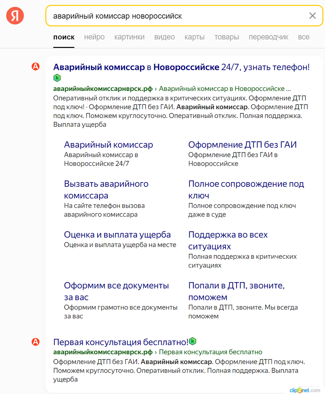The width and height of the screenshot is (325, 394).
Task: Click the text 'Оформим грамотно все документы за вас'
Action: click(121, 312)
